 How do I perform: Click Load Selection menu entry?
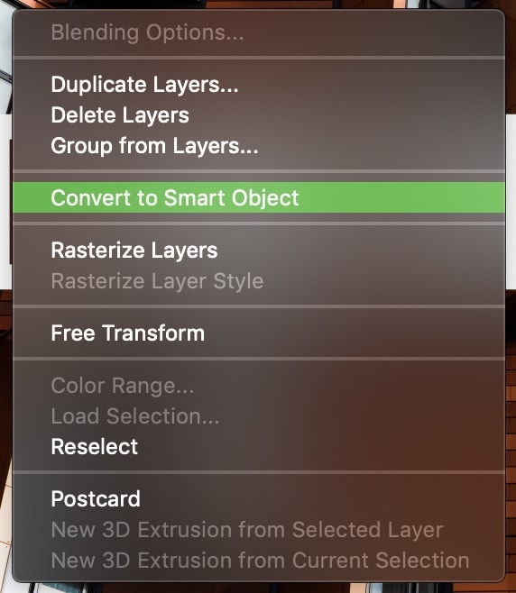click(x=259, y=416)
